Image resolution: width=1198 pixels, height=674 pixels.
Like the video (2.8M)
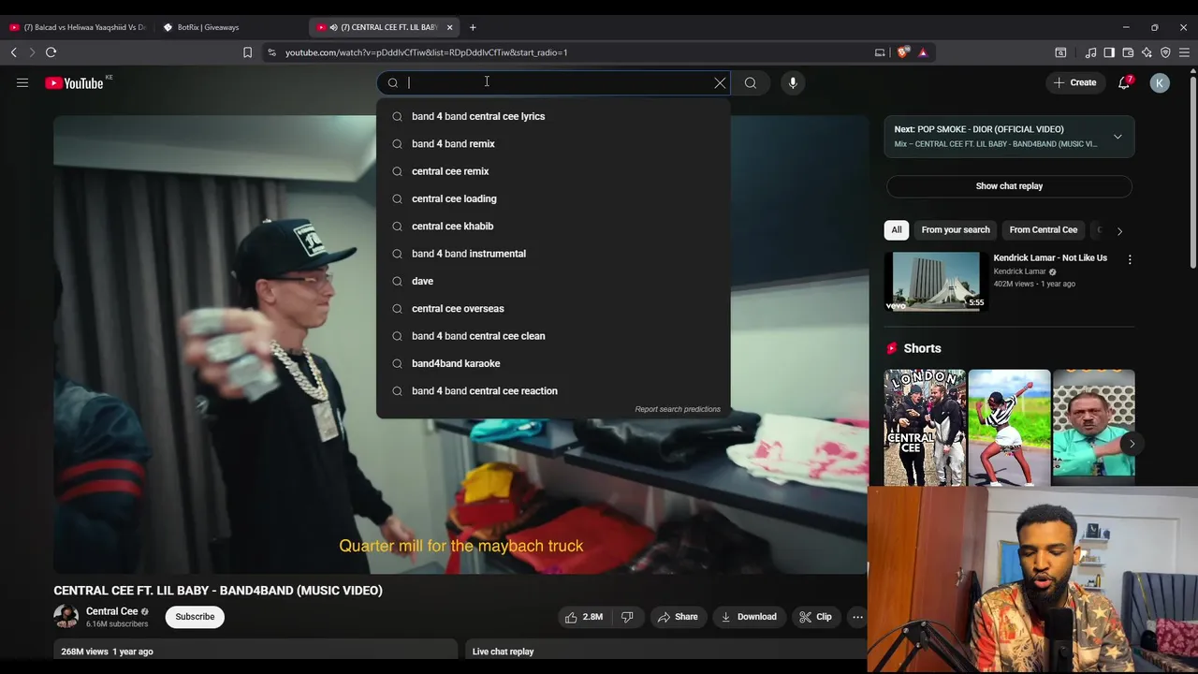(x=584, y=617)
